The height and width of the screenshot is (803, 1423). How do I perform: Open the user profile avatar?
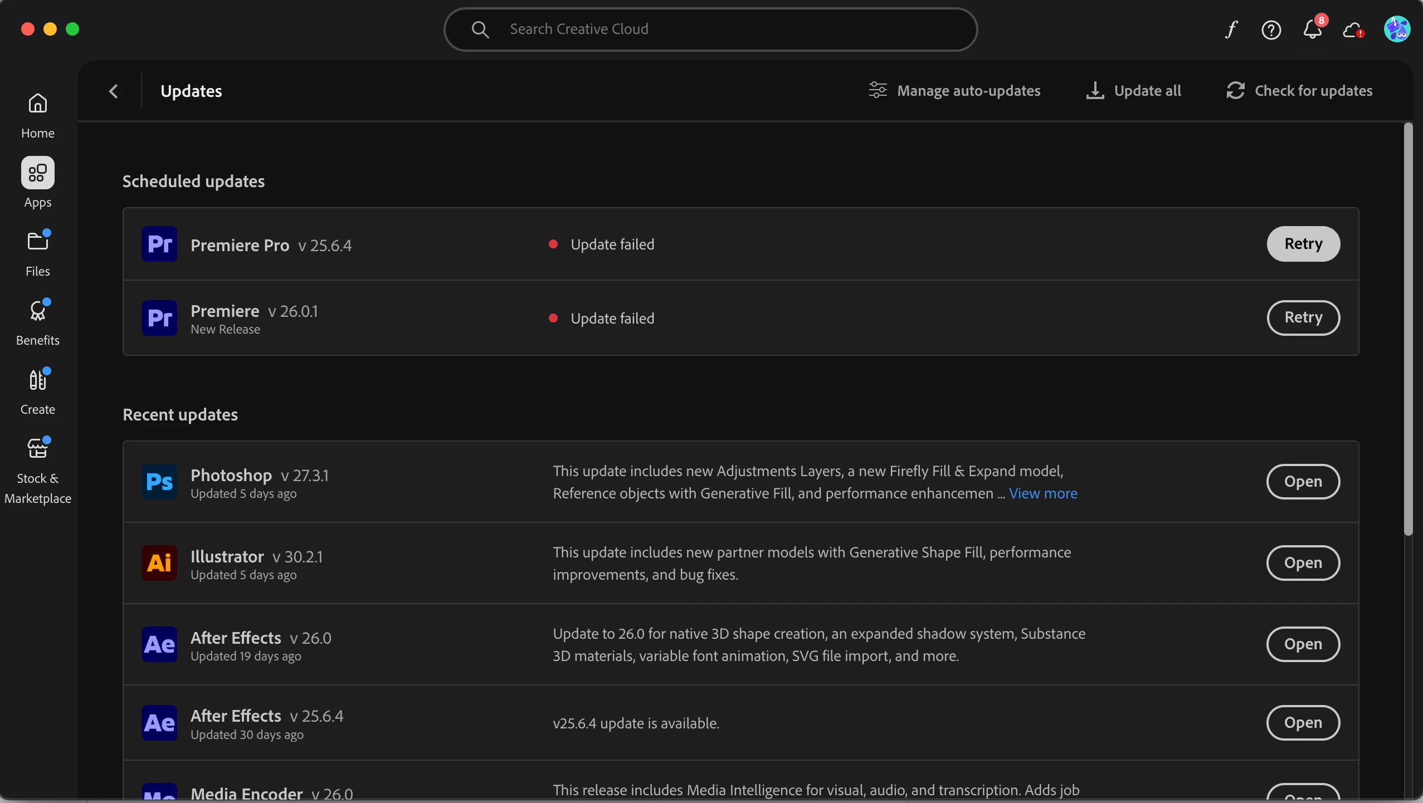coord(1397,29)
